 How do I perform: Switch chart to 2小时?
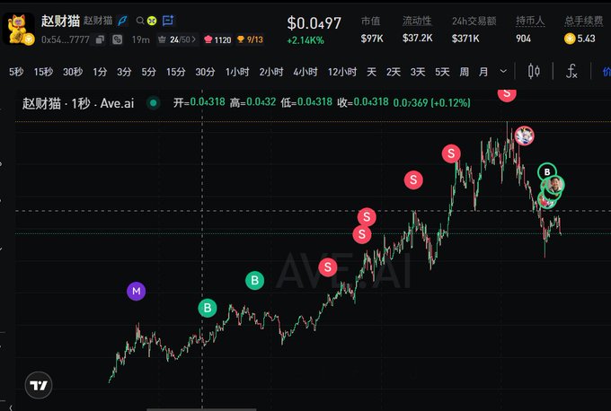point(271,72)
